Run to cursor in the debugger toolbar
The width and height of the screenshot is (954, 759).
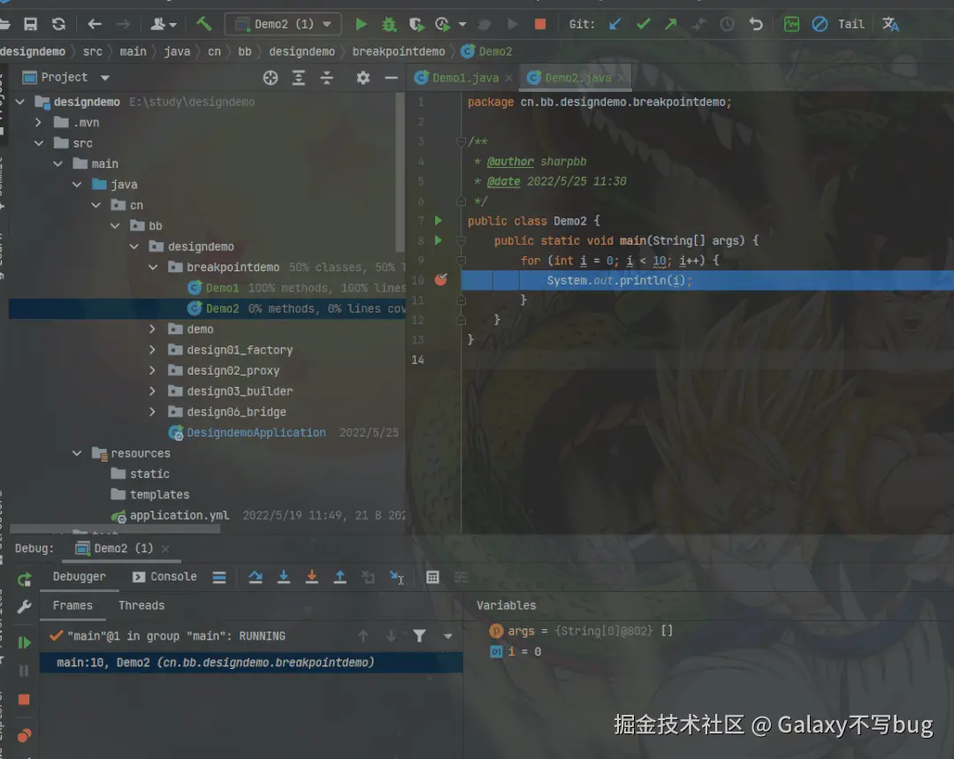pos(397,577)
